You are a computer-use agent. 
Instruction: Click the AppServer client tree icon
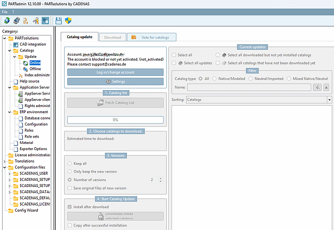point(20,100)
